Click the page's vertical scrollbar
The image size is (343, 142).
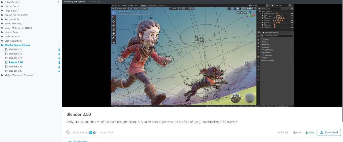(x=342, y=60)
